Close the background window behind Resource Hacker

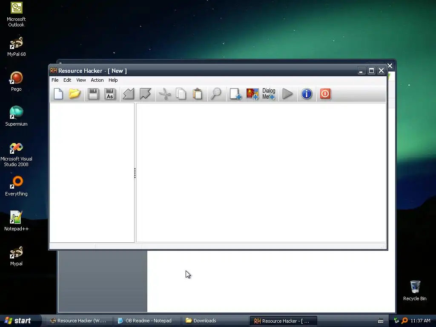click(390, 66)
